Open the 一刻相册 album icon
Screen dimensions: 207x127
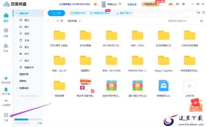6,101
